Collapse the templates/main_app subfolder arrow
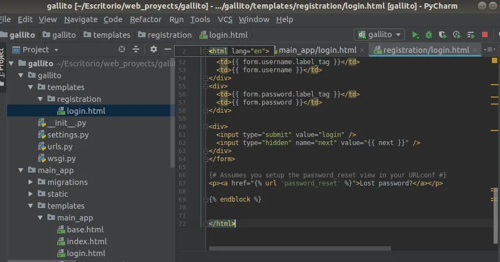This screenshot has height=262, width=500. [x=40, y=218]
